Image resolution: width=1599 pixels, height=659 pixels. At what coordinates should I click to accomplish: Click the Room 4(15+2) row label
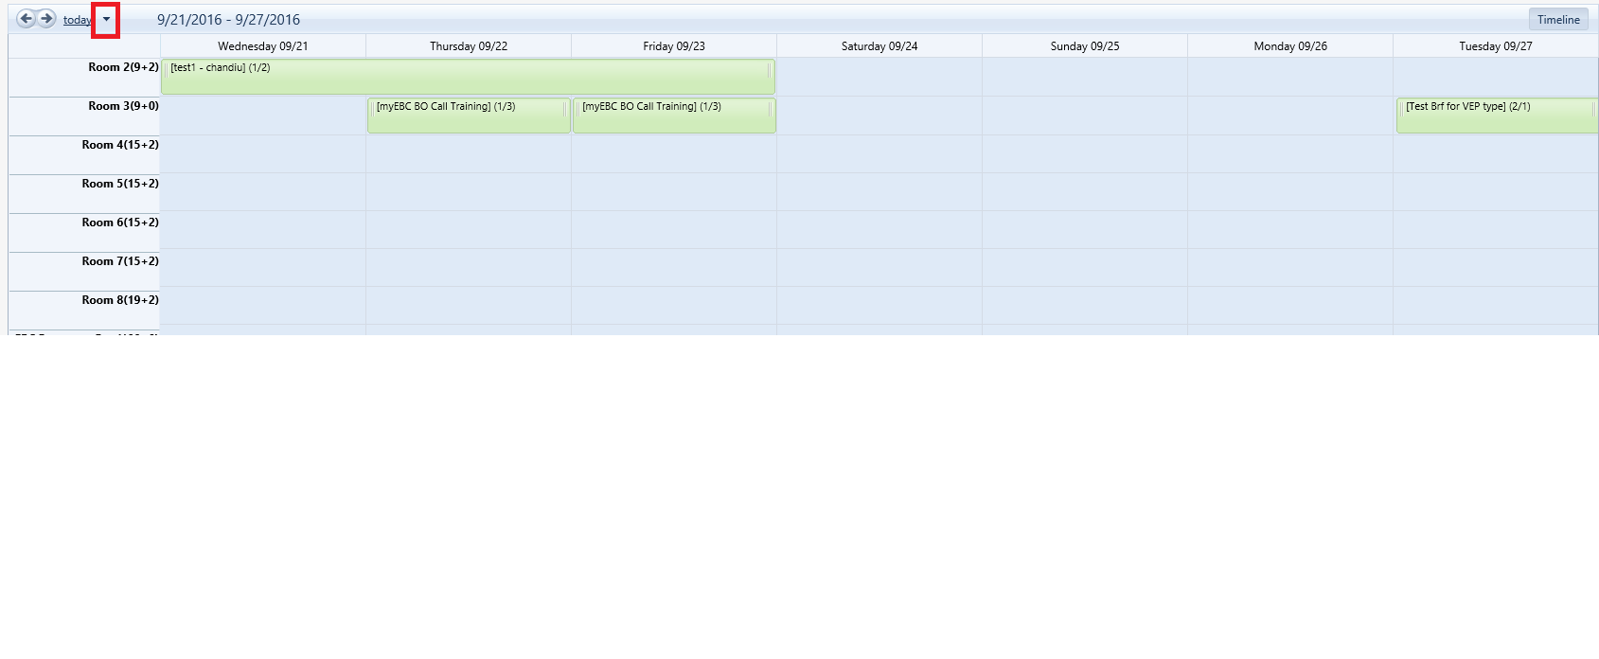point(120,145)
